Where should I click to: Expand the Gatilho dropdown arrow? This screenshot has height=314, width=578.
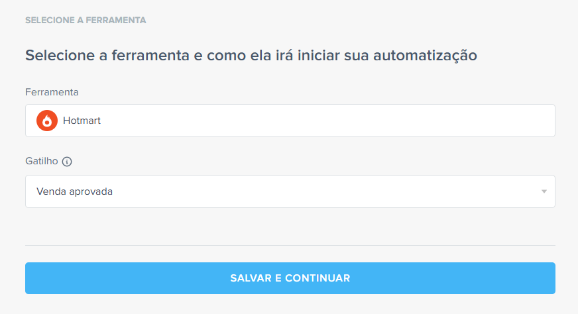(x=544, y=191)
